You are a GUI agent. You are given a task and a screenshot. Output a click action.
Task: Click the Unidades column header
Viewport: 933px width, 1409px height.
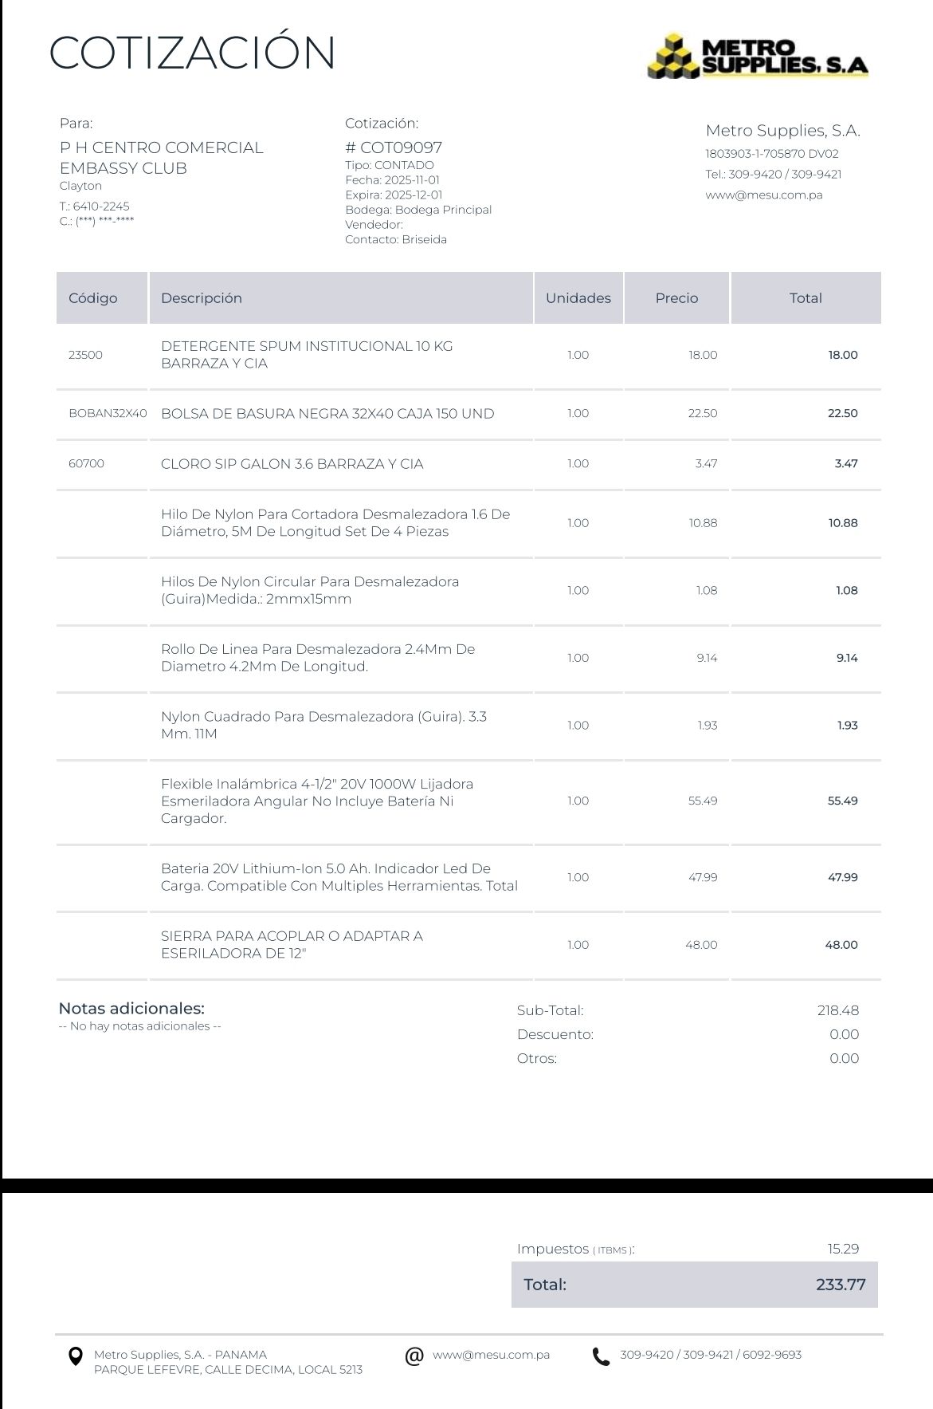pyautogui.click(x=578, y=298)
